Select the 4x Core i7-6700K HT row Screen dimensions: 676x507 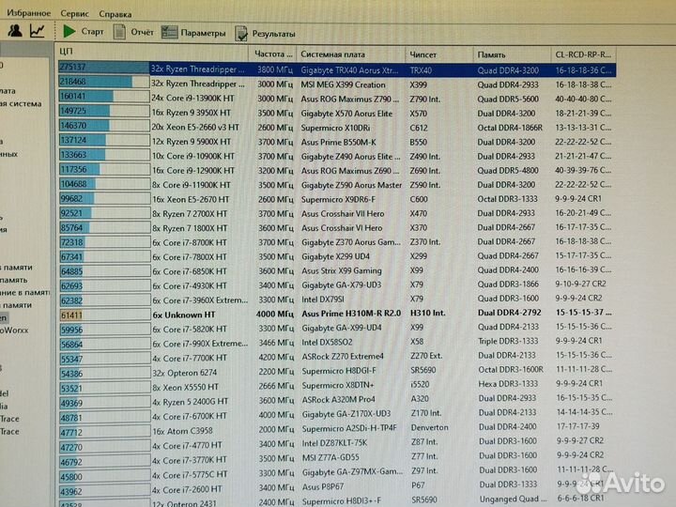point(337,416)
